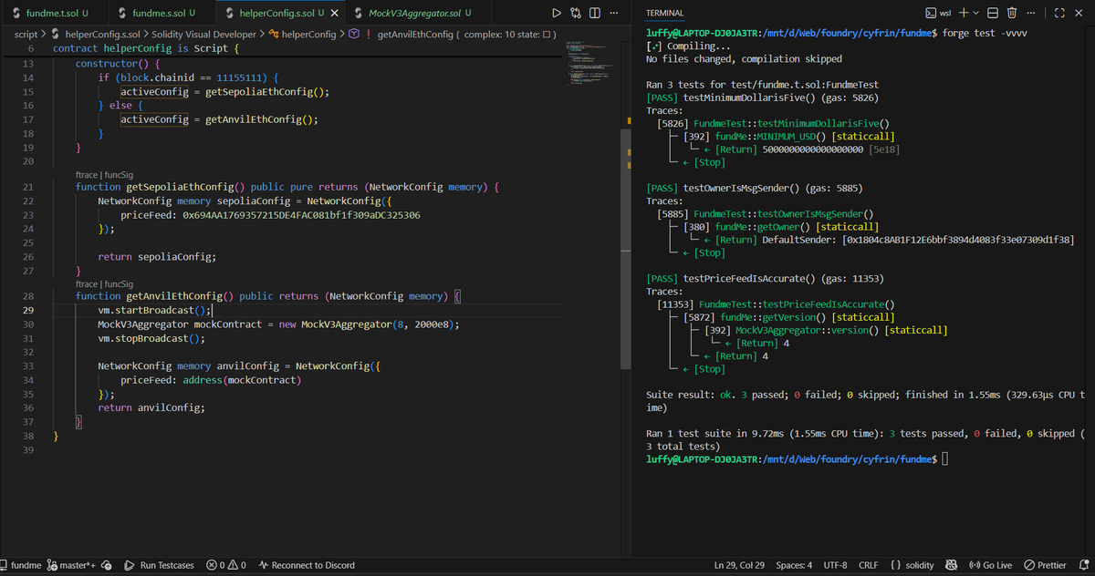Change file encoding UTF-8

pyautogui.click(x=837, y=565)
